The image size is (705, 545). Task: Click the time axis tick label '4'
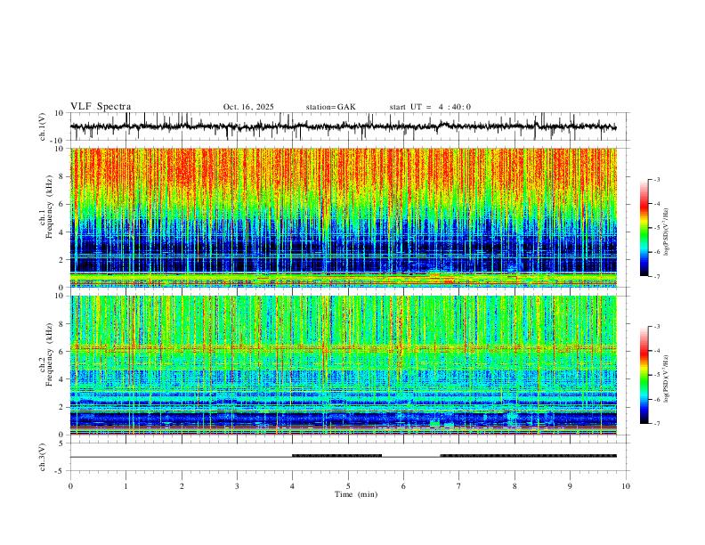point(293,486)
